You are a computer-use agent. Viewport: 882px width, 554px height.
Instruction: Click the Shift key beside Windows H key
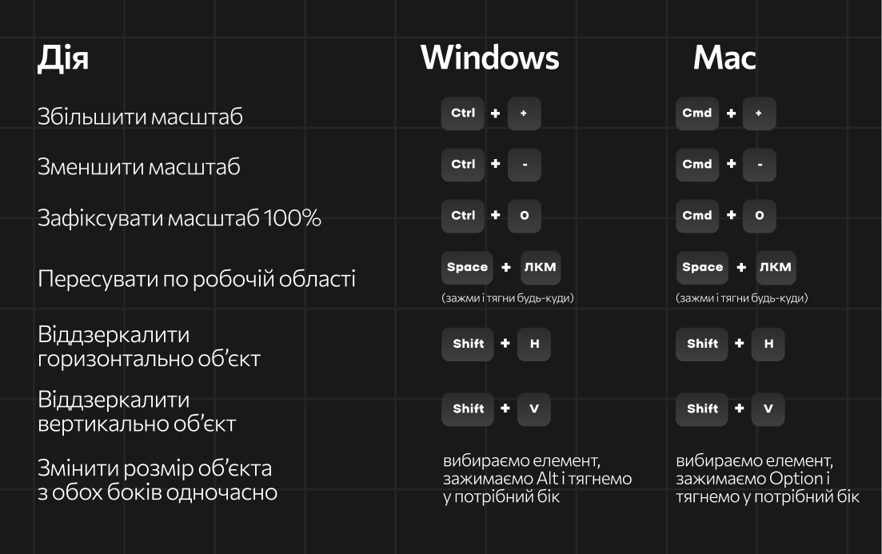point(469,344)
